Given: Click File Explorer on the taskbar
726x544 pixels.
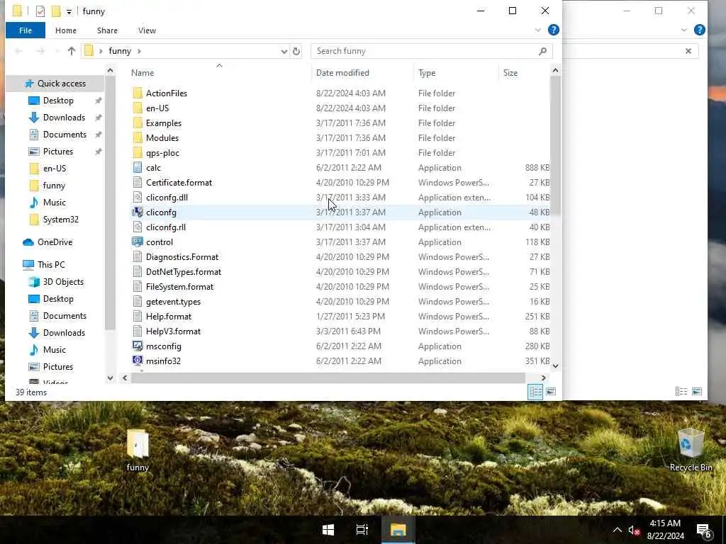Looking at the screenshot, I should [x=398, y=530].
